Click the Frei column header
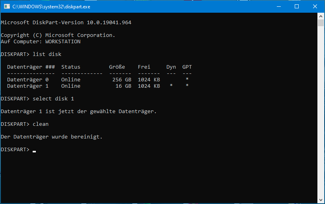Viewport: 325px width, 204px height. 144,67
